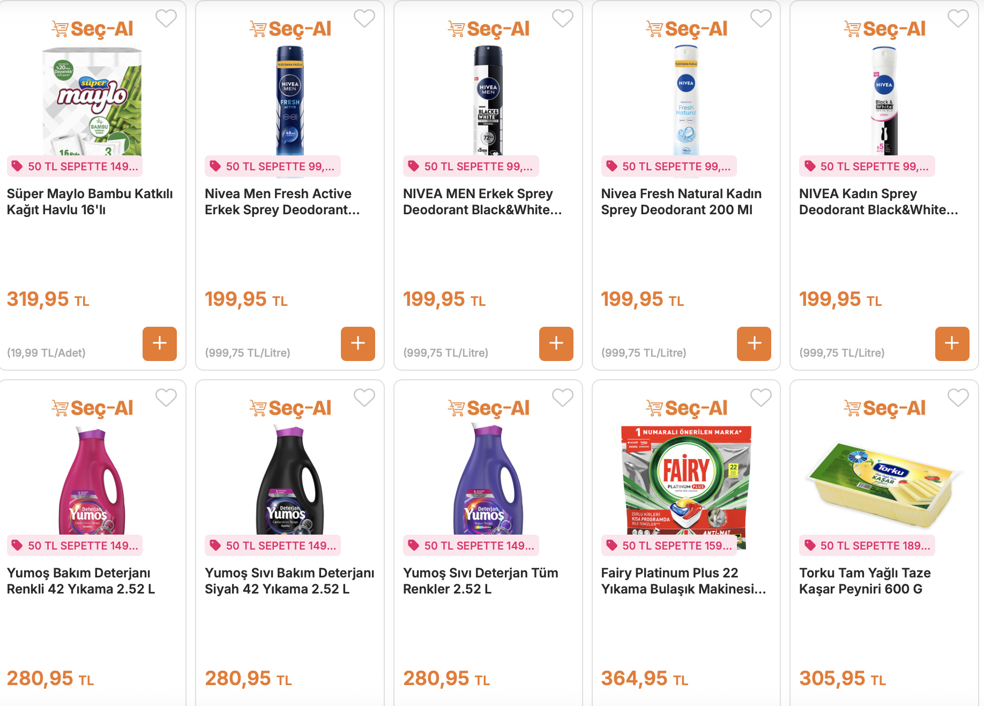Viewport: 984px width, 706px height.
Task: Heart the Yumoş Siyah 42 Yıkama detergent
Action: click(x=364, y=398)
